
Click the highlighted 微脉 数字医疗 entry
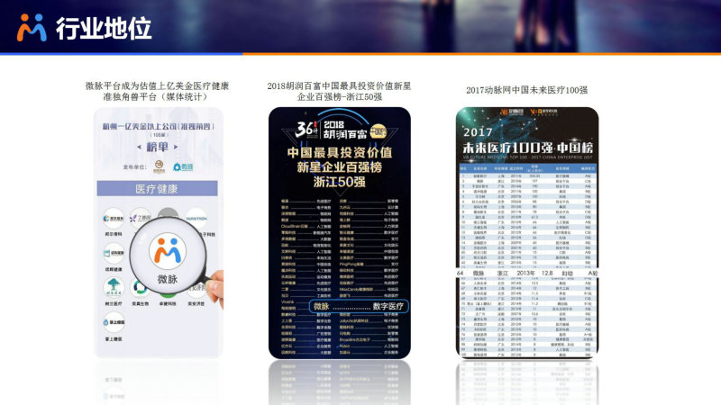[359, 306]
